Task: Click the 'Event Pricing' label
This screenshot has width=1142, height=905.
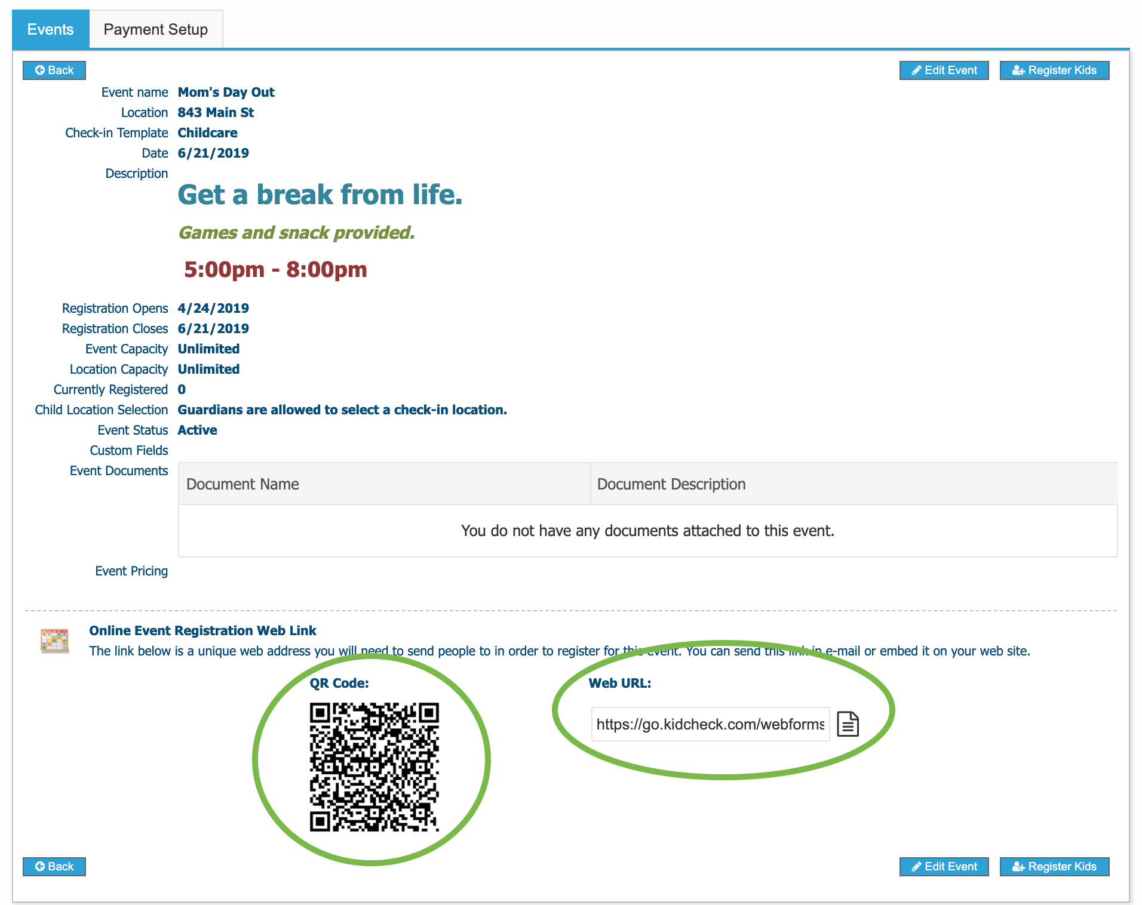Action: tap(131, 571)
